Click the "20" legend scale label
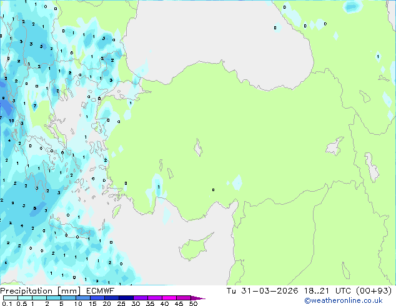396x306 pixels. click(x=107, y=304)
